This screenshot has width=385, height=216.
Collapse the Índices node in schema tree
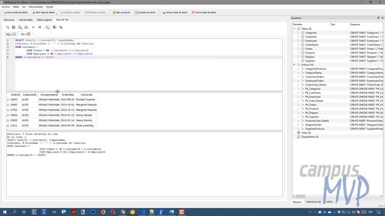pyautogui.click(x=294, y=65)
